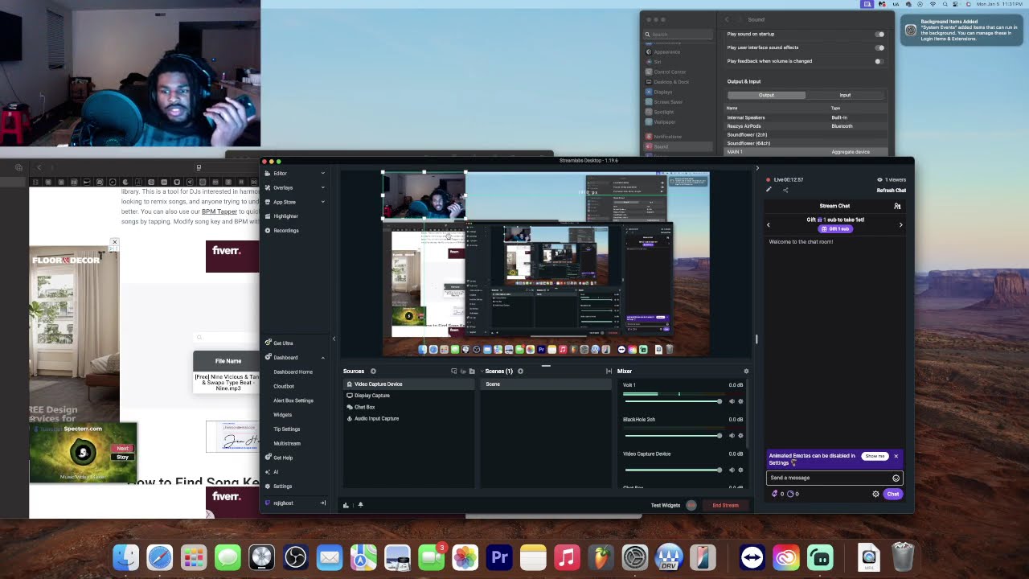Select Reezys AirPods output device

tap(806, 126)
